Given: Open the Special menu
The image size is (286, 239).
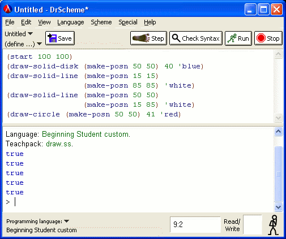Looking at the screenshot, I should tap(128, 22).
